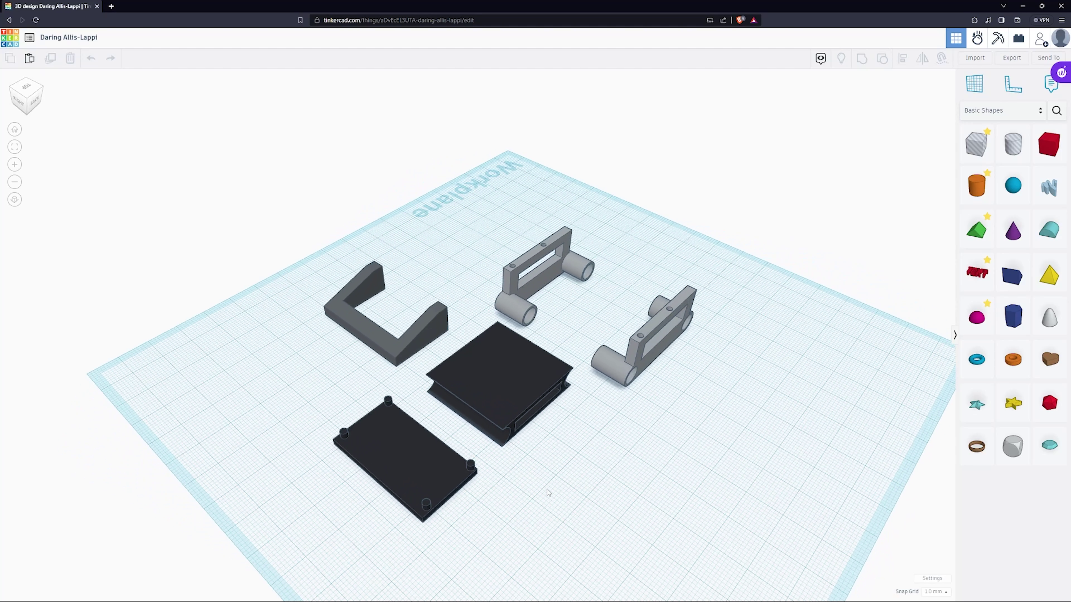Collapse the shapes panel chevron
The width and height of the screenshot is (1071, 602).
click(x=955, y=335)
